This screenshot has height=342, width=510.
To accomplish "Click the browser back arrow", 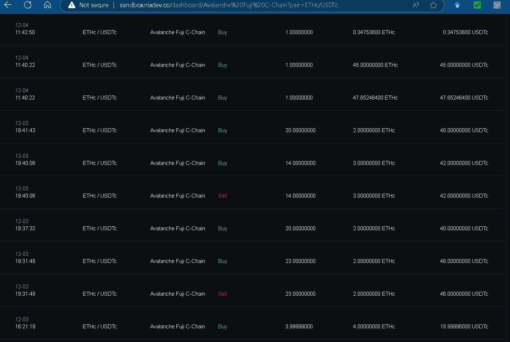I will point(8,5).
